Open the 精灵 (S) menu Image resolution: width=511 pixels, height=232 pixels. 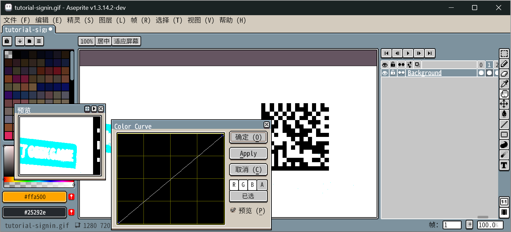coord(80,20)
